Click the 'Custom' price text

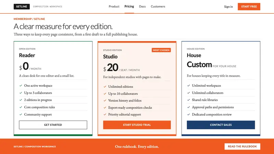pos(199,65)
